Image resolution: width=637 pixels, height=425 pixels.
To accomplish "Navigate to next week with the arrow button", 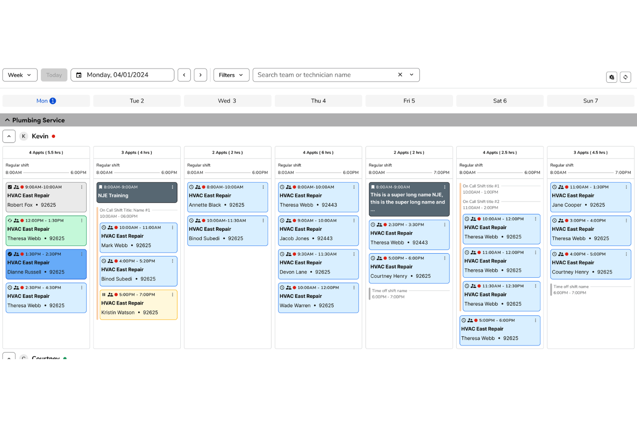I will (200, 74).
